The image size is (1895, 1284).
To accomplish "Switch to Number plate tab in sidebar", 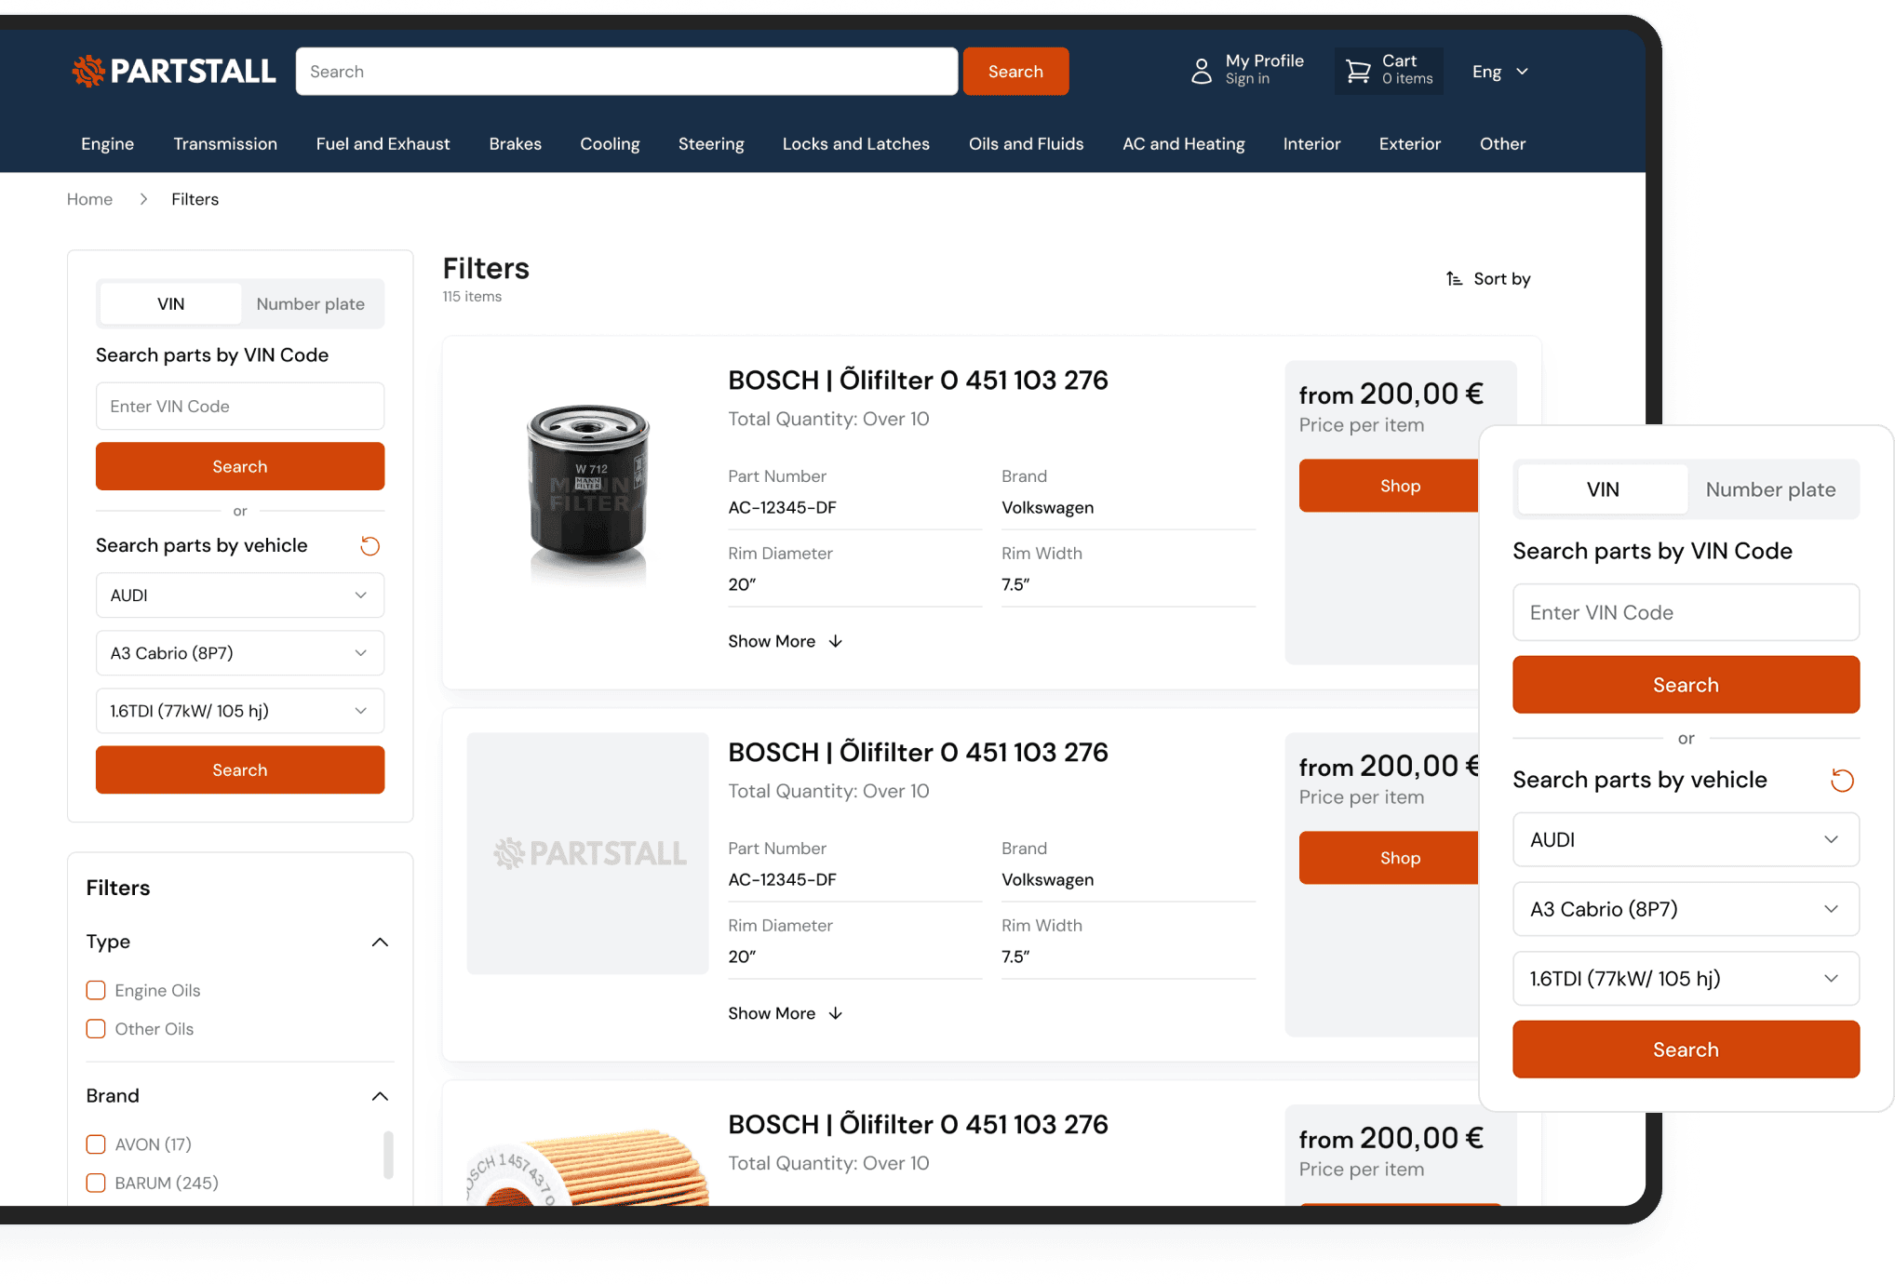I will [x=311, y=303].
